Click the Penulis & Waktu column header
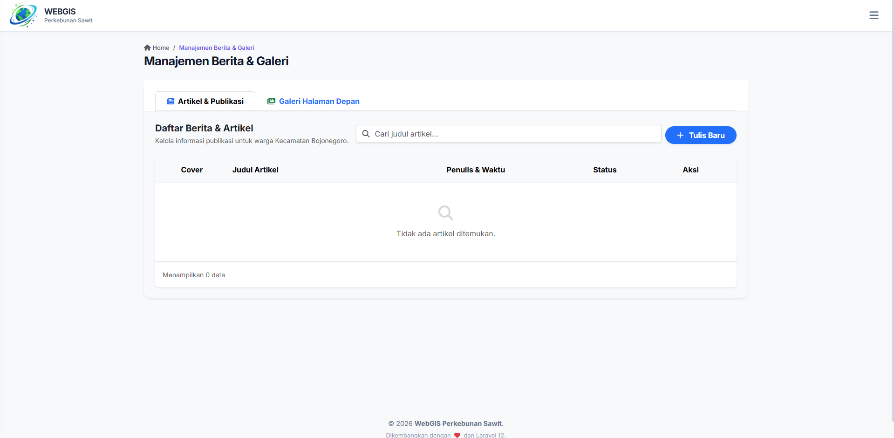 click(475, 170)
